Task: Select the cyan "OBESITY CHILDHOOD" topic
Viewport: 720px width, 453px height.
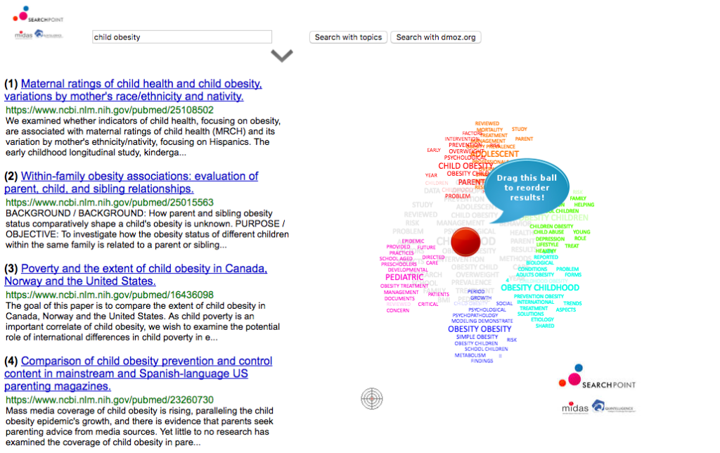Action: pos(540,288)
